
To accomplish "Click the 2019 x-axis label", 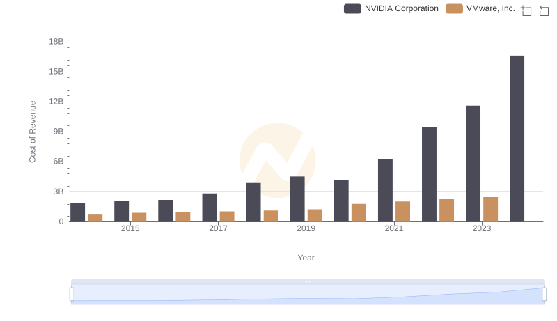I will pos(306,228).
